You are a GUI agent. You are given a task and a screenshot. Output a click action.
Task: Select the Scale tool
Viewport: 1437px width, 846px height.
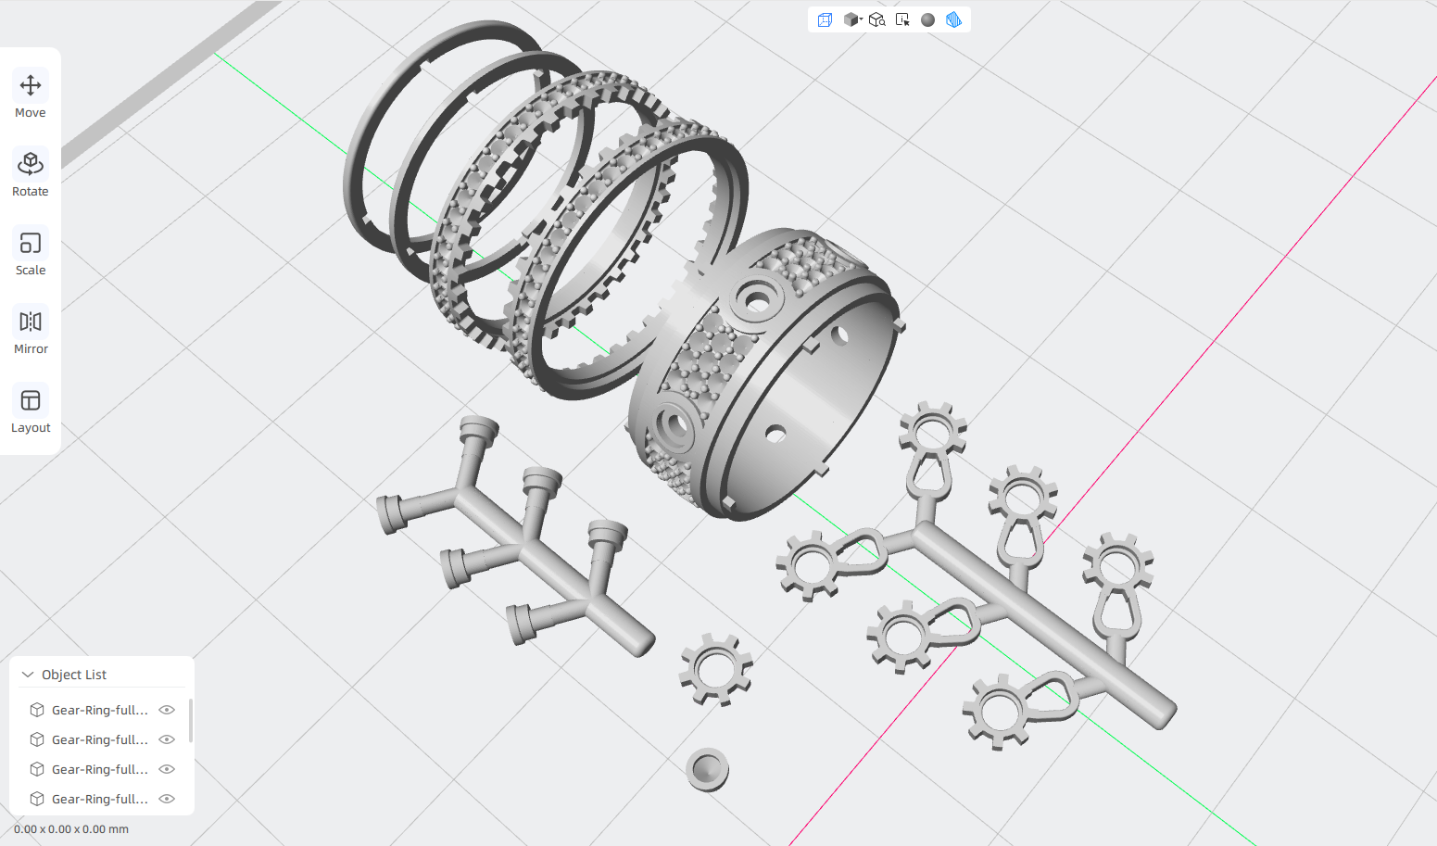(31, 252)
